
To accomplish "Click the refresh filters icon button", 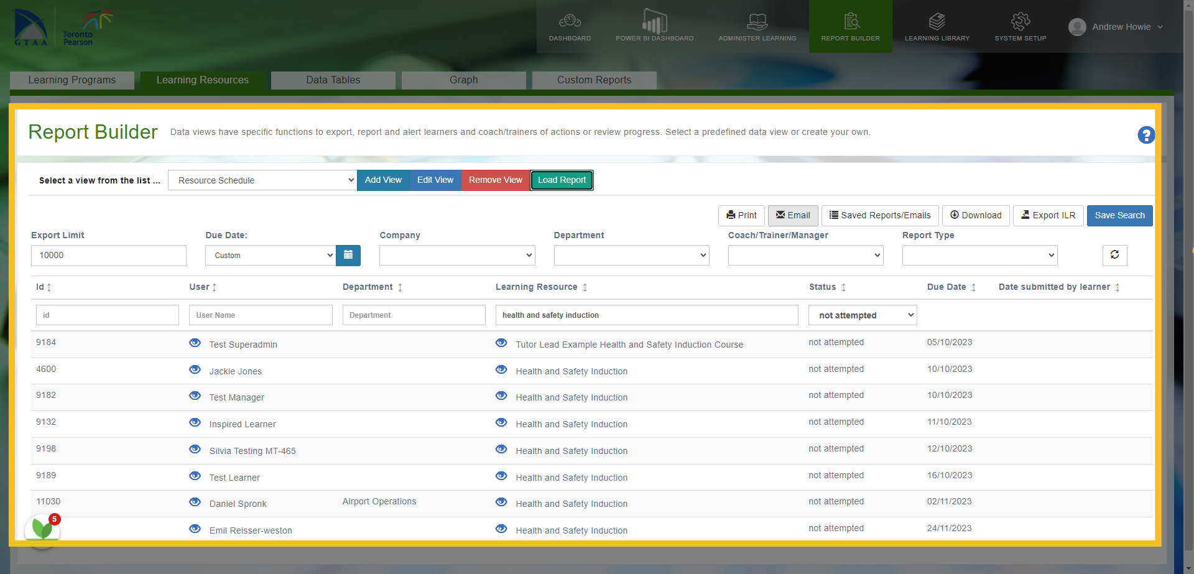I will [1114, 255].
